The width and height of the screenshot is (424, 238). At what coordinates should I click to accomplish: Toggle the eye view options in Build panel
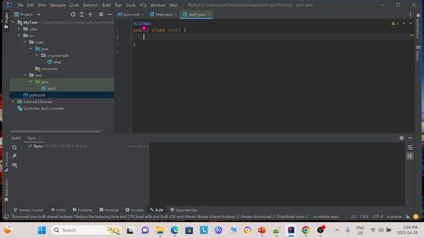tap(15, 165)
